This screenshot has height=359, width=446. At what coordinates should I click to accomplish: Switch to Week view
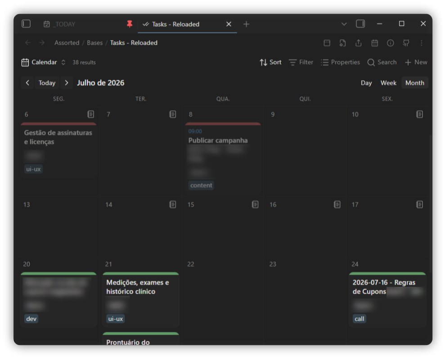pyautogui.click(x=388, y=83)
